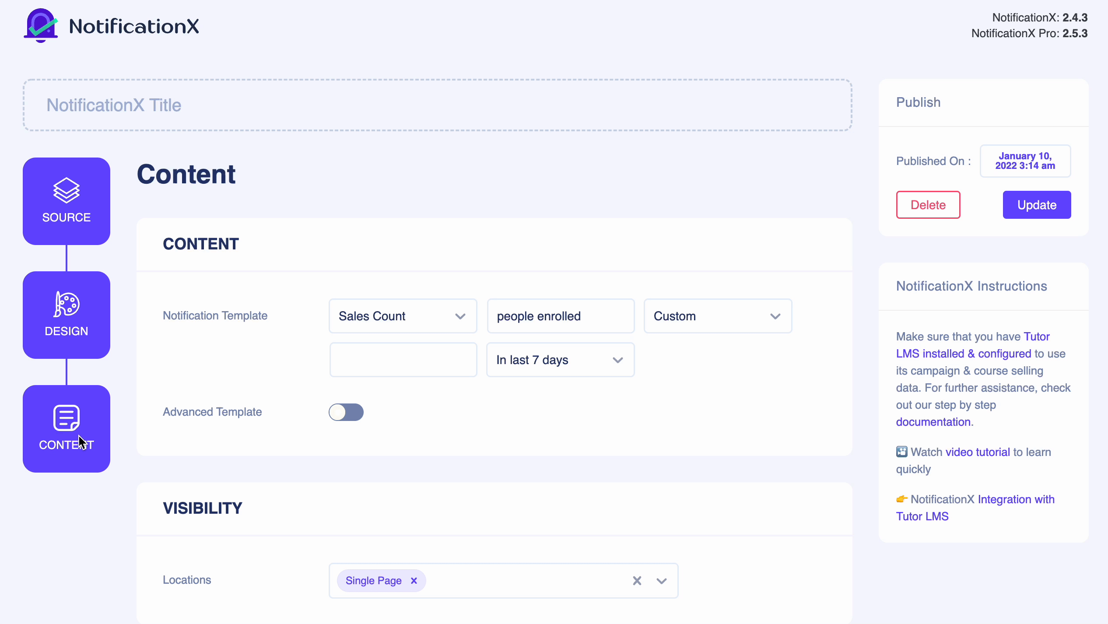Viewport: 1108px width, 624px height.
Task: Click the video tutorial link
Action: pos(978,452)
